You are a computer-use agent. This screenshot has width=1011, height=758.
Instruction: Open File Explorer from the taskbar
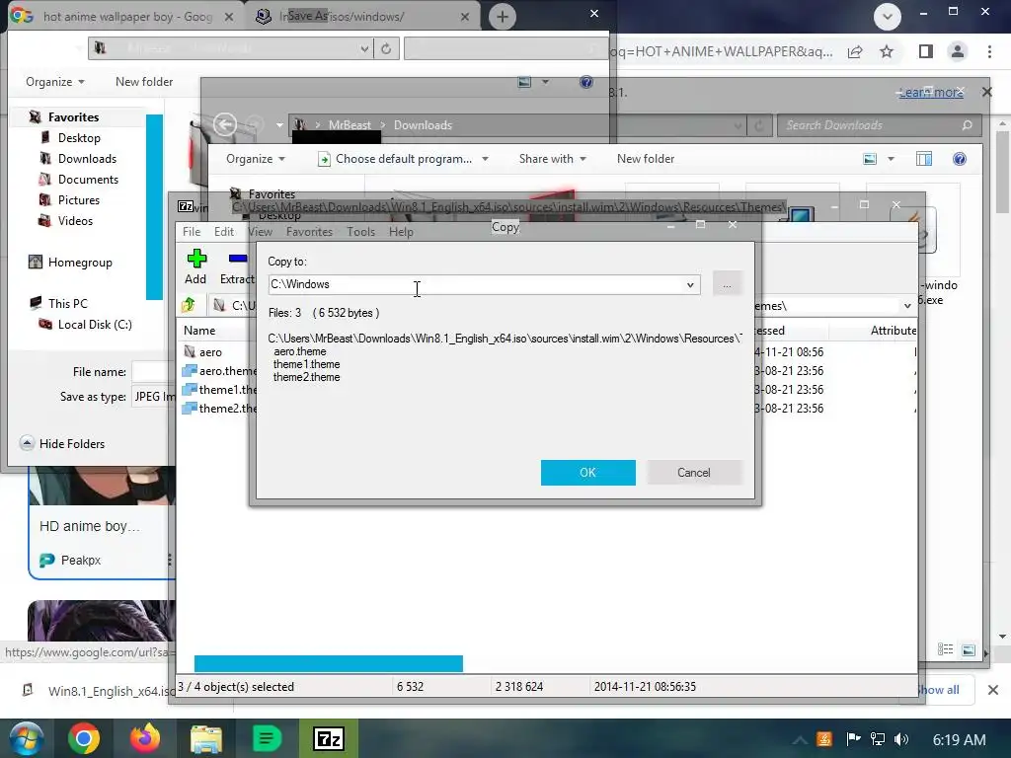pos(205,738)
